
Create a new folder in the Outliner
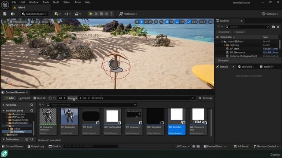[274, 27]
